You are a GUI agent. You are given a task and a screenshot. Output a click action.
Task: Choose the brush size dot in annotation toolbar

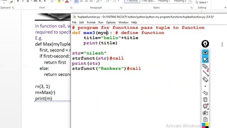pyautogui.click(x=205, y=86)
